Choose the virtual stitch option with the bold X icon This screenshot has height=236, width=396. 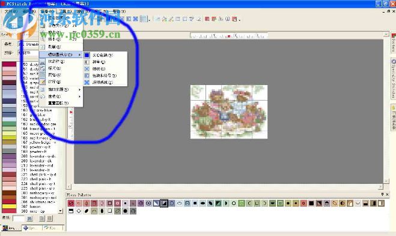pos(106,82)
